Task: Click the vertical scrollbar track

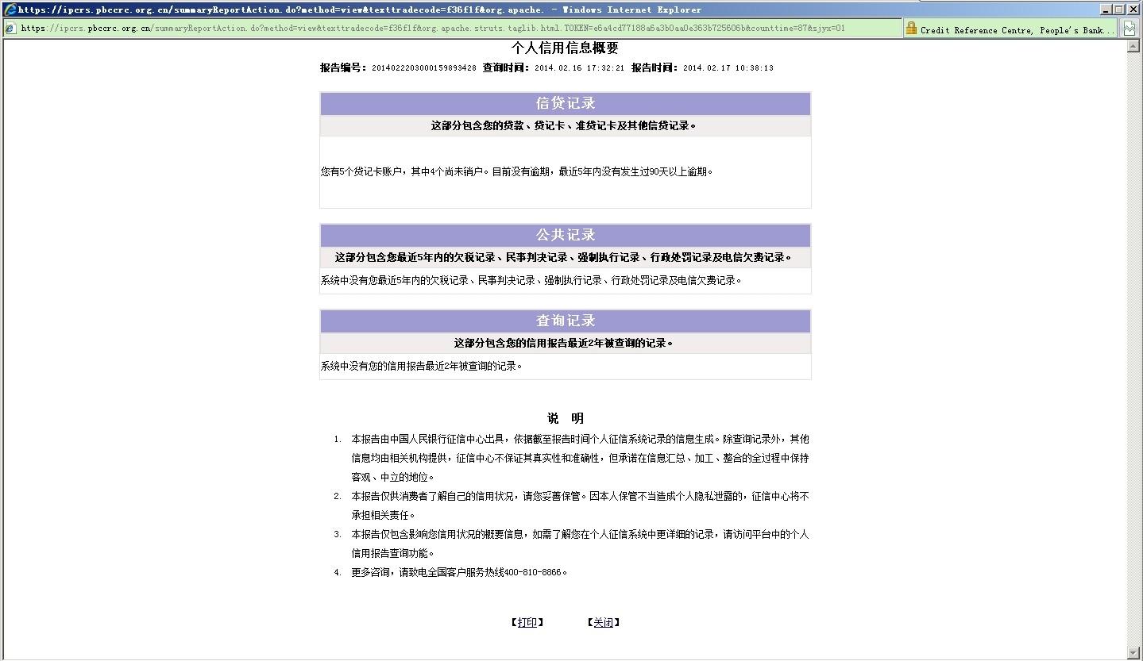Action: click(x=1133, y=349)
